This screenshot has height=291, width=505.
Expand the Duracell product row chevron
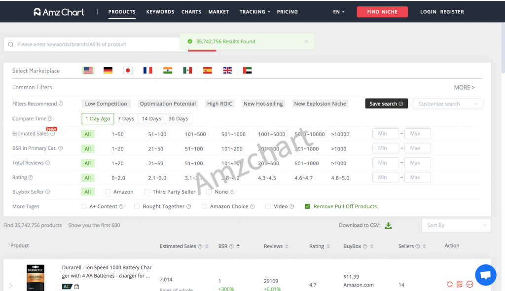pyautogui.click(x=11, y=286)
